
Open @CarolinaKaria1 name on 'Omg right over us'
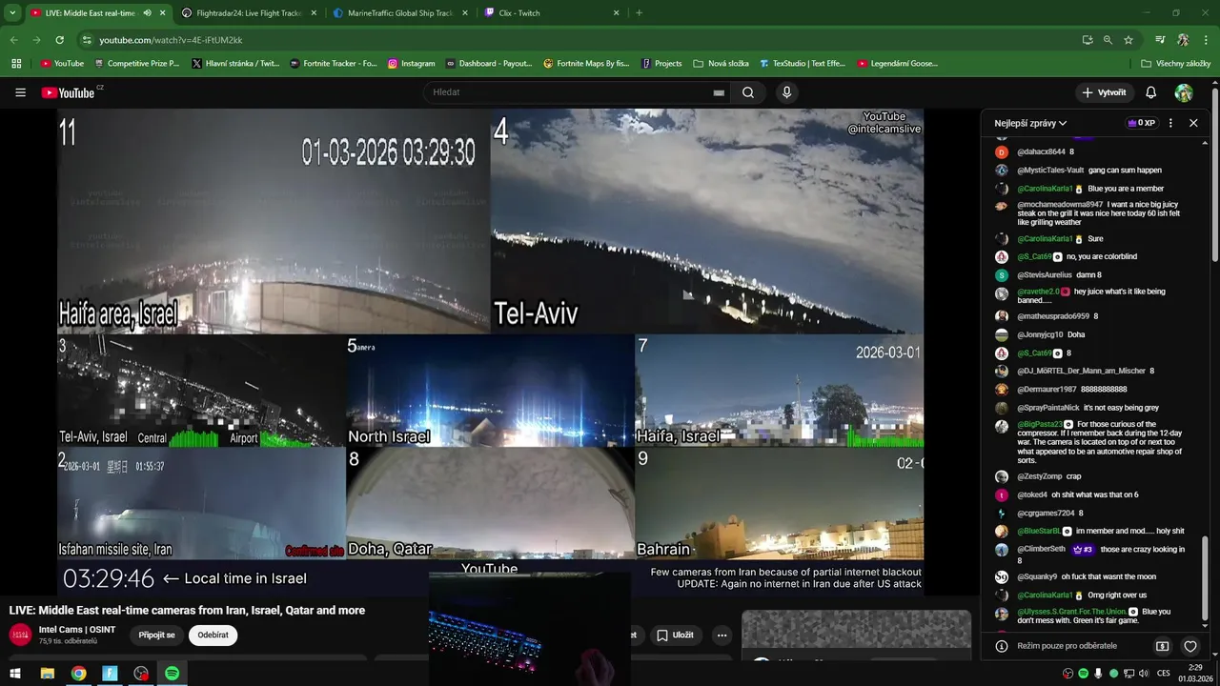click(x=1045, y=595)
